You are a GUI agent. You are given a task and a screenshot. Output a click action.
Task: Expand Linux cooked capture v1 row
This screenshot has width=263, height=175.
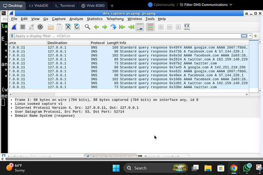tap(11, 104)
